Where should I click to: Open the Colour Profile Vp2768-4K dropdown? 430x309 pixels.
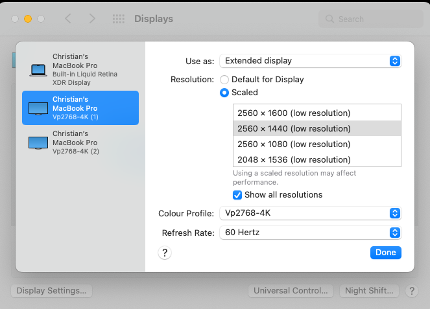tap(311, 213)
